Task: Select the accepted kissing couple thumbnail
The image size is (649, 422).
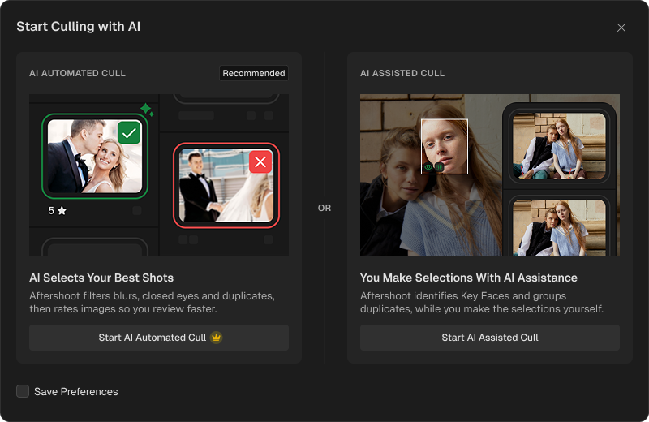Action: 95,156
